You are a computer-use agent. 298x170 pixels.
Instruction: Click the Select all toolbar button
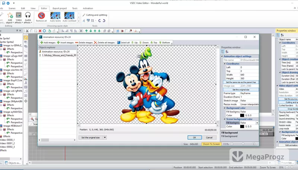pos(123,42)
